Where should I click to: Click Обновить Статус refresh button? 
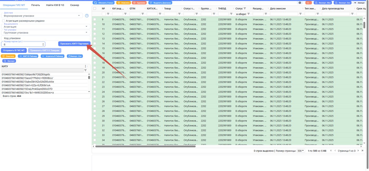click(104, 3)
